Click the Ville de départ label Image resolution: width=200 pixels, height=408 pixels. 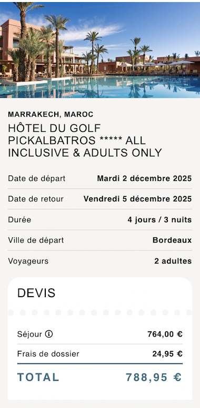point(36,240)
